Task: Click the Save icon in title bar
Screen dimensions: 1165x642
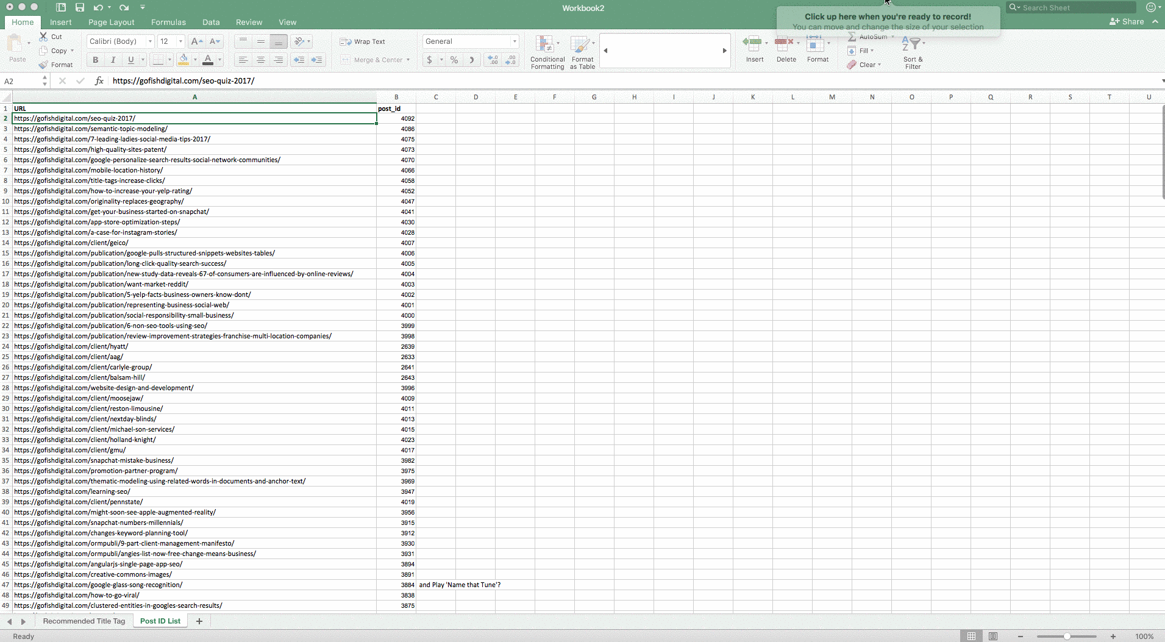Action: point(80,7)
